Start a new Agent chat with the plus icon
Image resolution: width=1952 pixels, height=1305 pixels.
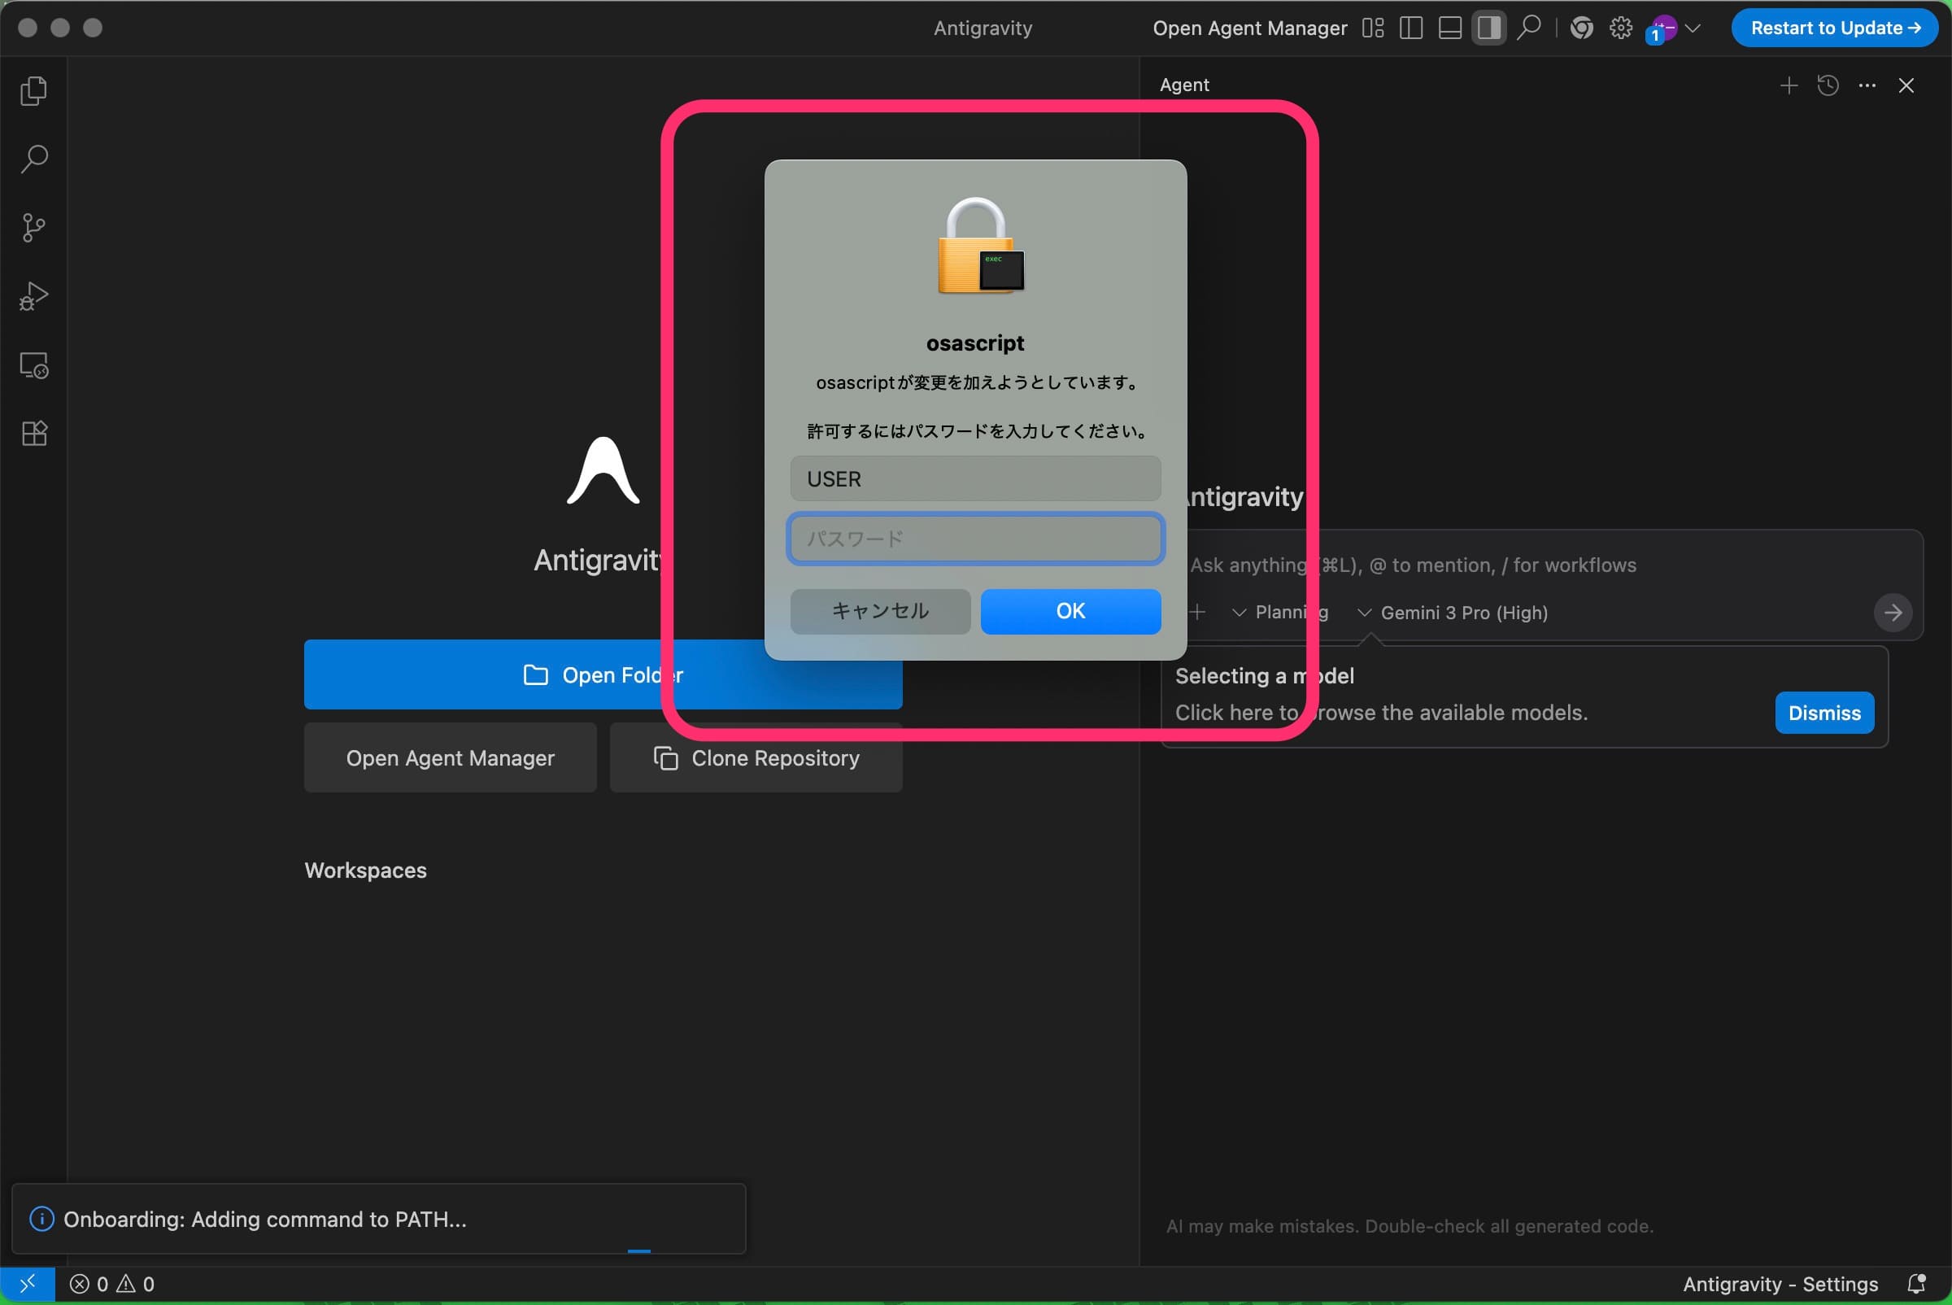(1789, 85)
